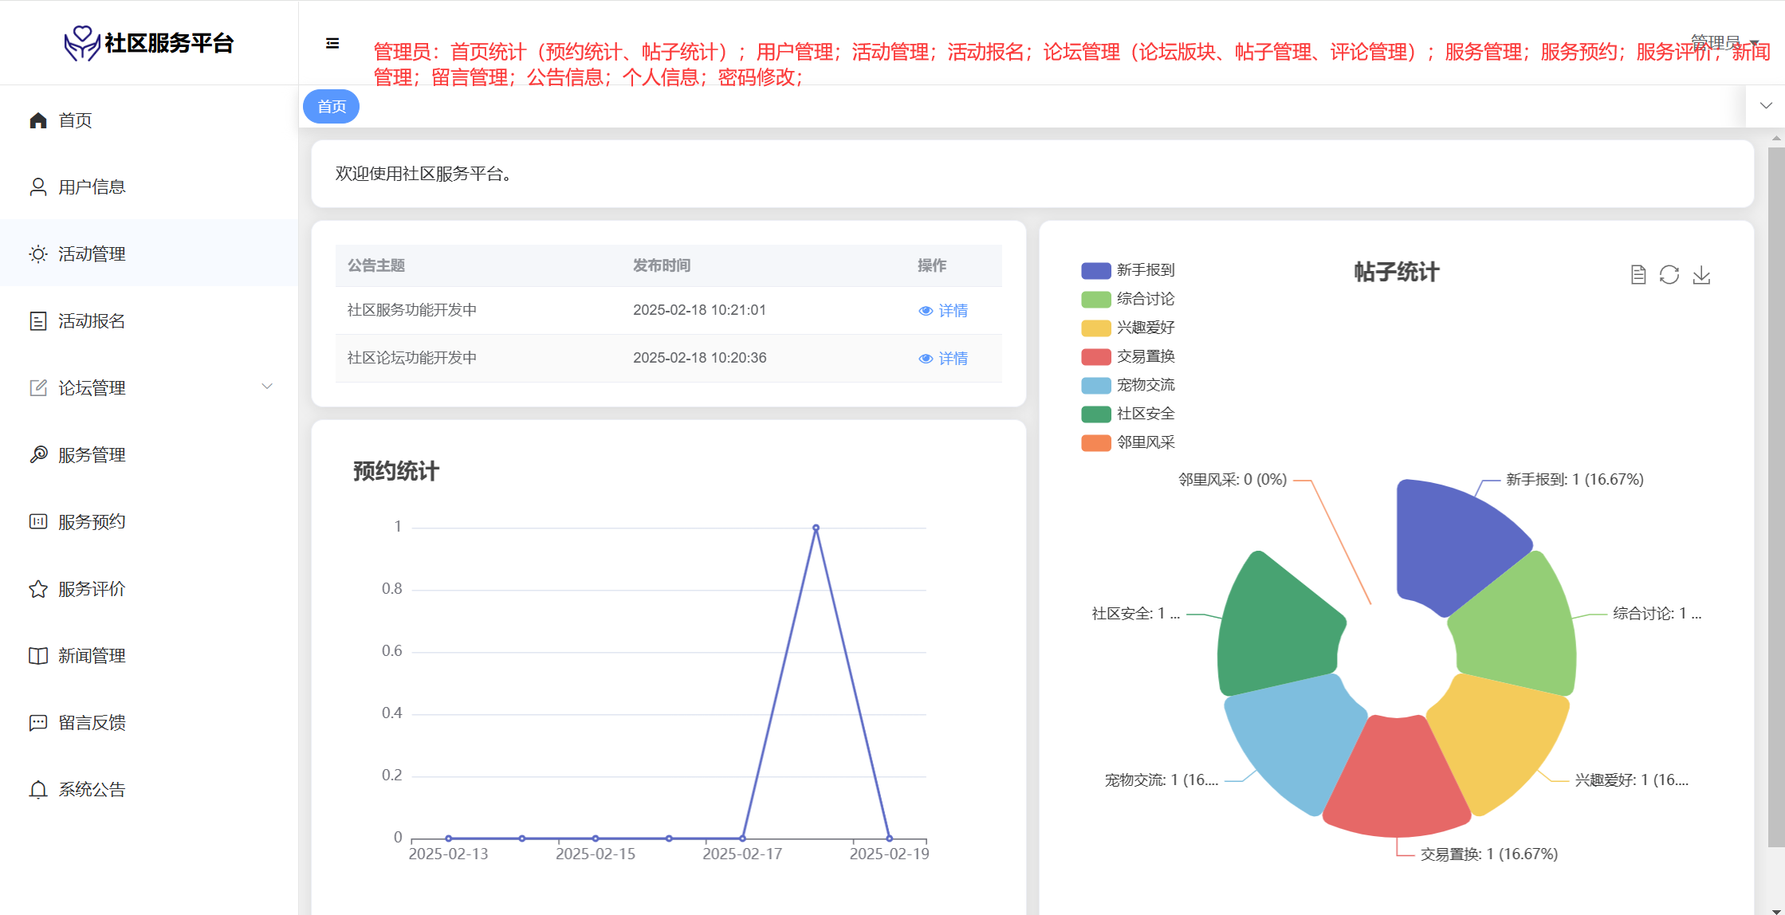Click the star icon for 服务评价
The width and height of the screenshot is (1785, 915).
pyautogui.click(x=38, y=589)
